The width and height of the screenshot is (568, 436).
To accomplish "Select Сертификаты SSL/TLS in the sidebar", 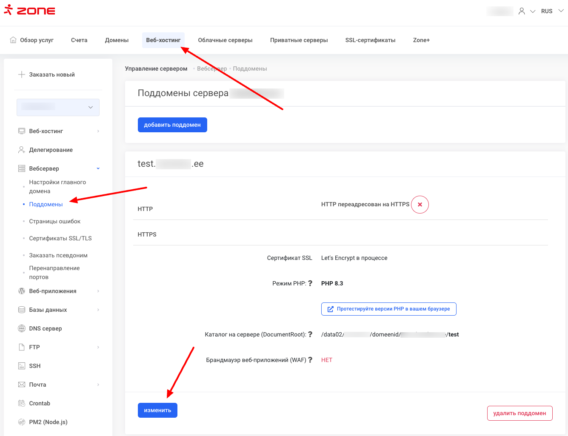I will point(60,238).
